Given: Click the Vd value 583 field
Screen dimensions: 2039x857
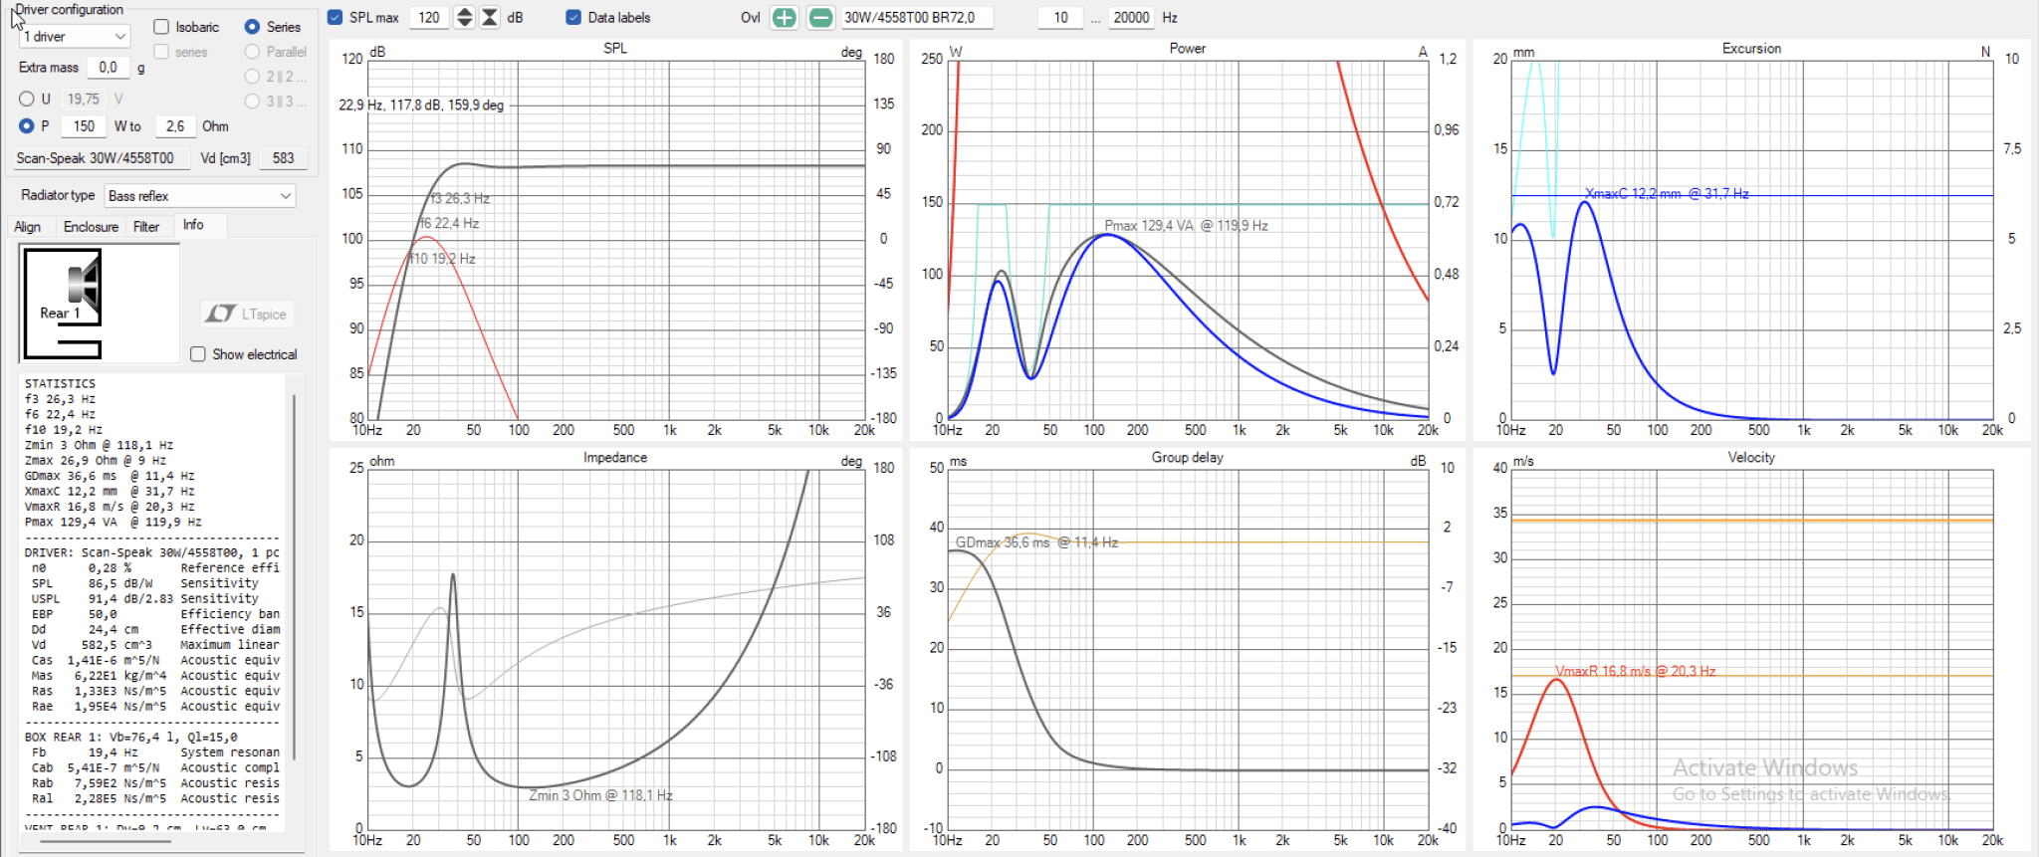Looking at the screenshot, I should click(283, 158).
